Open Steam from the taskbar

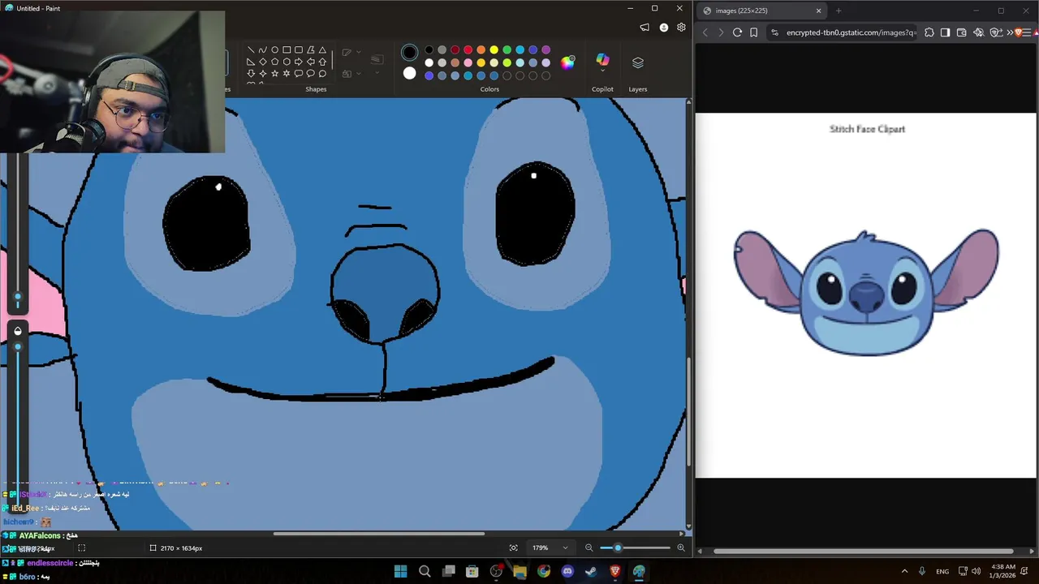click(591, 571)
